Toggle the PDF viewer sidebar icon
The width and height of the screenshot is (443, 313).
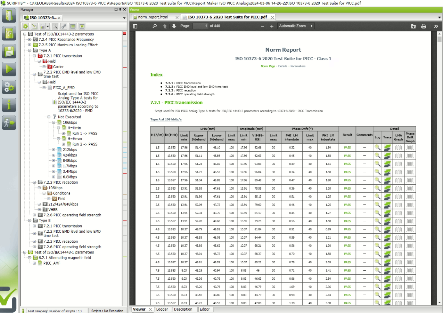pos(135,26)
